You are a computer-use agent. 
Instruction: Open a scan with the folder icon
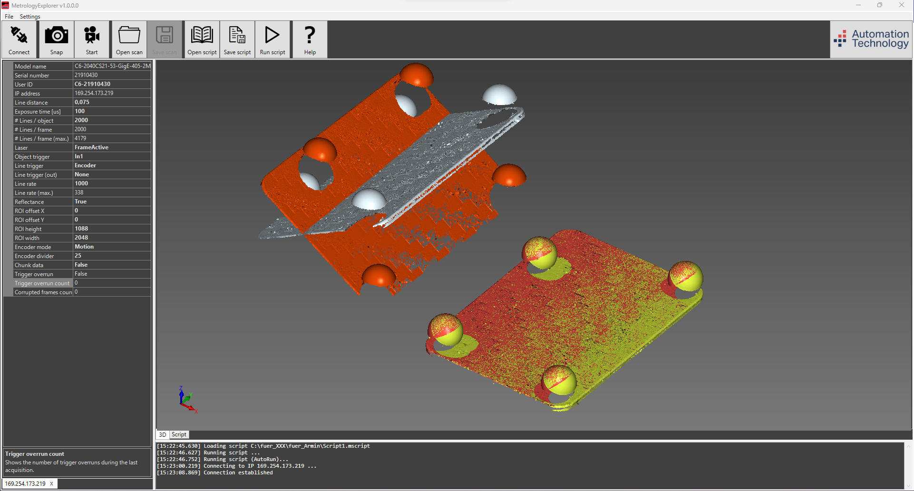tap(129, 40)
